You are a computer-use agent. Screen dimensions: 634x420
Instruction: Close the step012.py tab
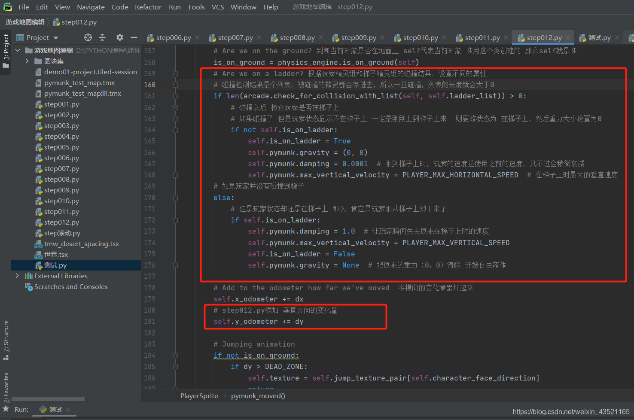click(x=568, y=38)
